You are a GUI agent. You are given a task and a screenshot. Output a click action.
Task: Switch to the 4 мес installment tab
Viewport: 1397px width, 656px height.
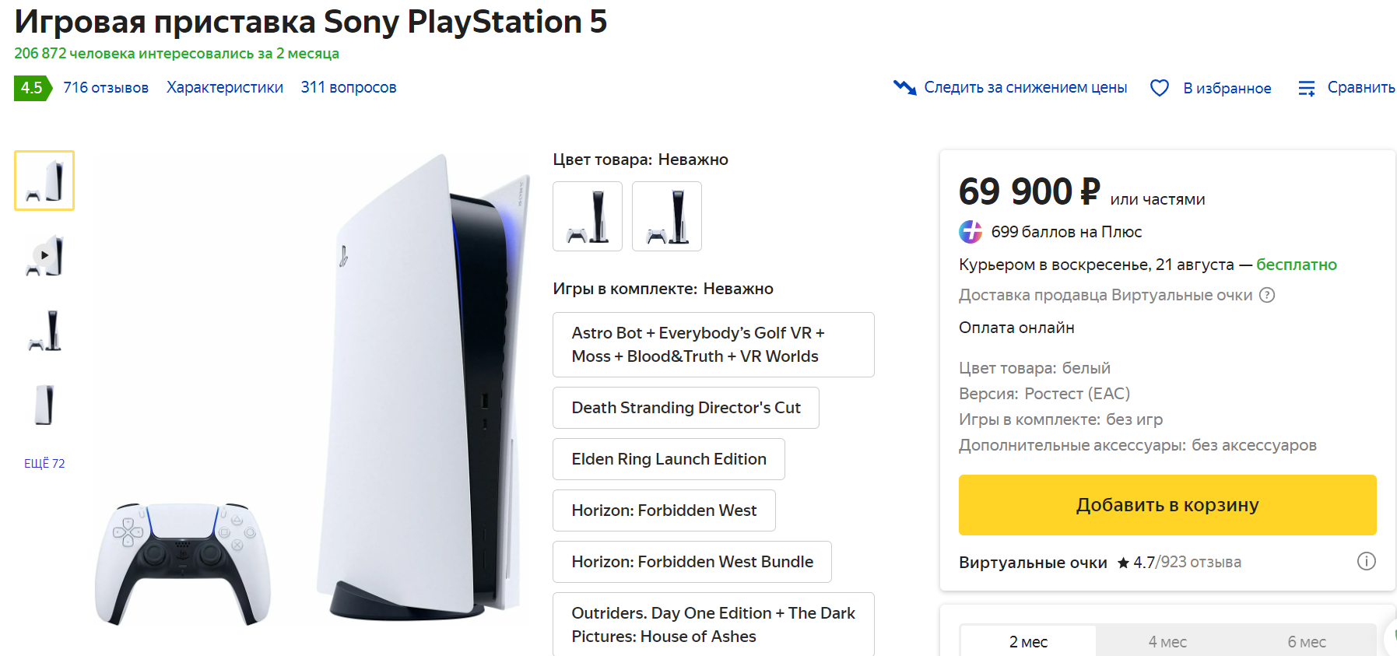1167,642
